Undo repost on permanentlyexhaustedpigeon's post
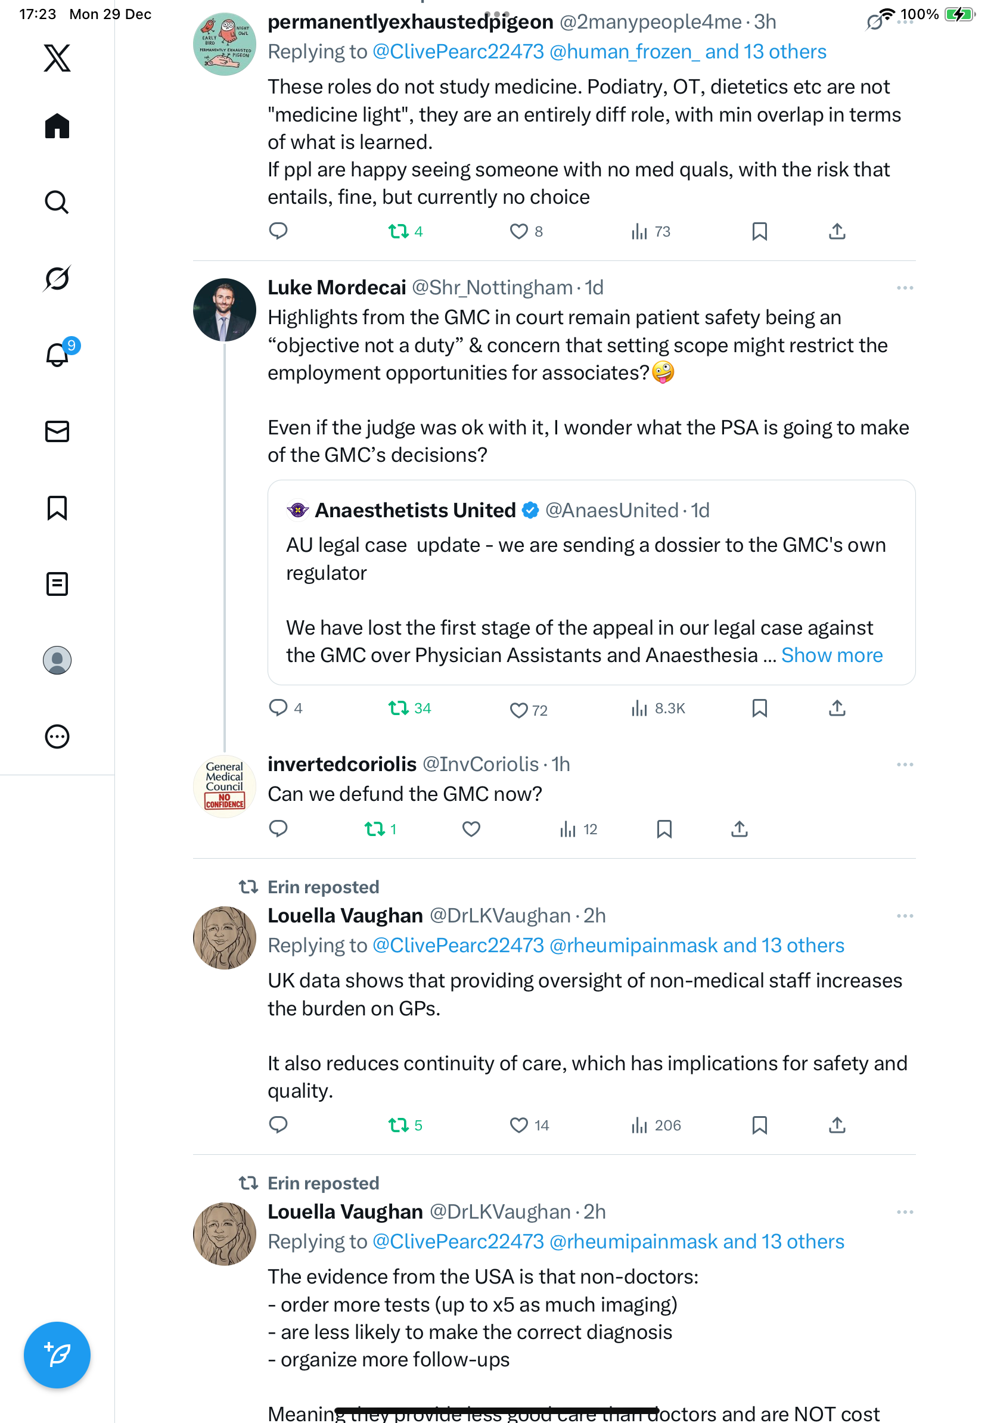 pos(398,232)
